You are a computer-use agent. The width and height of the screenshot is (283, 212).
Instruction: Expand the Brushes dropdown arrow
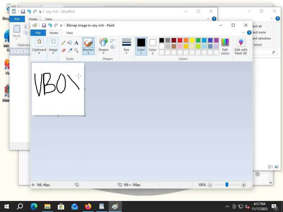coord(88,51)
